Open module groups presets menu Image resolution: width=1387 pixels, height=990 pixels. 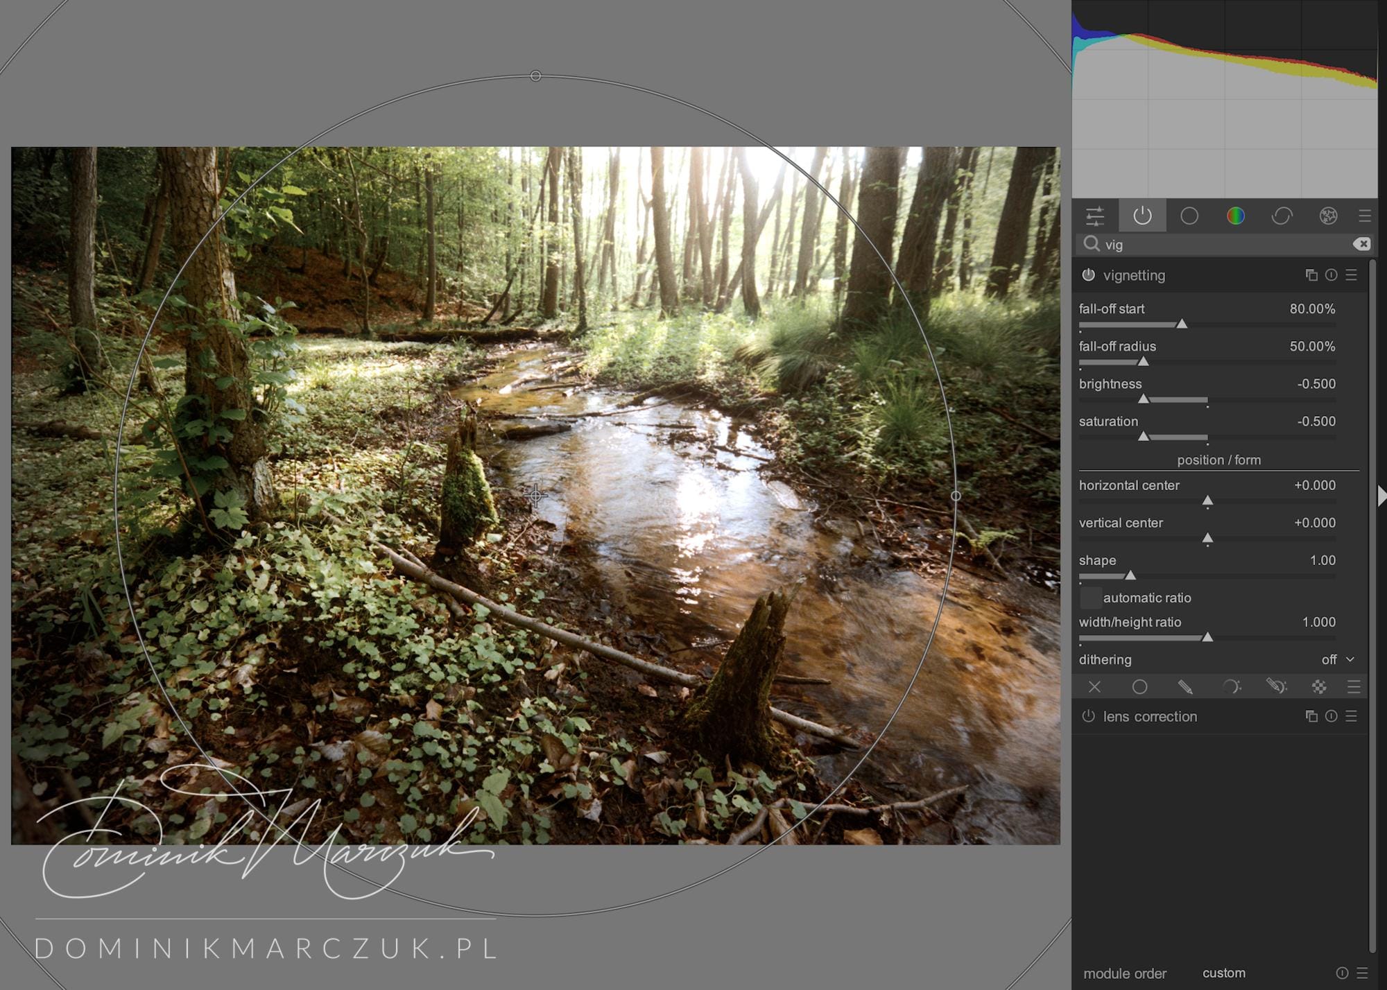tap(1365, 216)
